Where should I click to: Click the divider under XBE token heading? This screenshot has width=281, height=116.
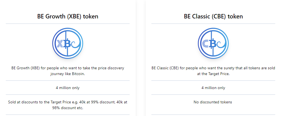[68, 23]
